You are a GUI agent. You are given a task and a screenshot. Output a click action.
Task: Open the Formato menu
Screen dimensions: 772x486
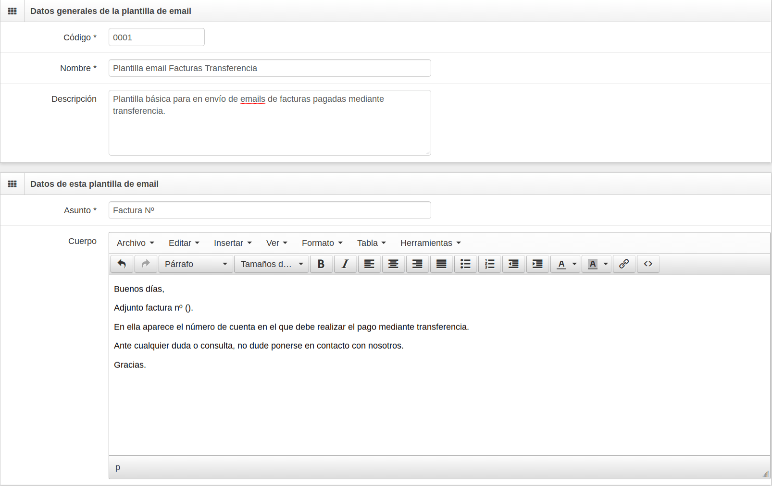[322, 243]
